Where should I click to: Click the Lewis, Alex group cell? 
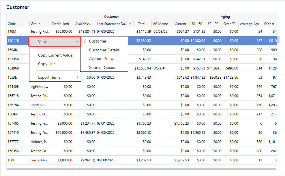[39, 160]
